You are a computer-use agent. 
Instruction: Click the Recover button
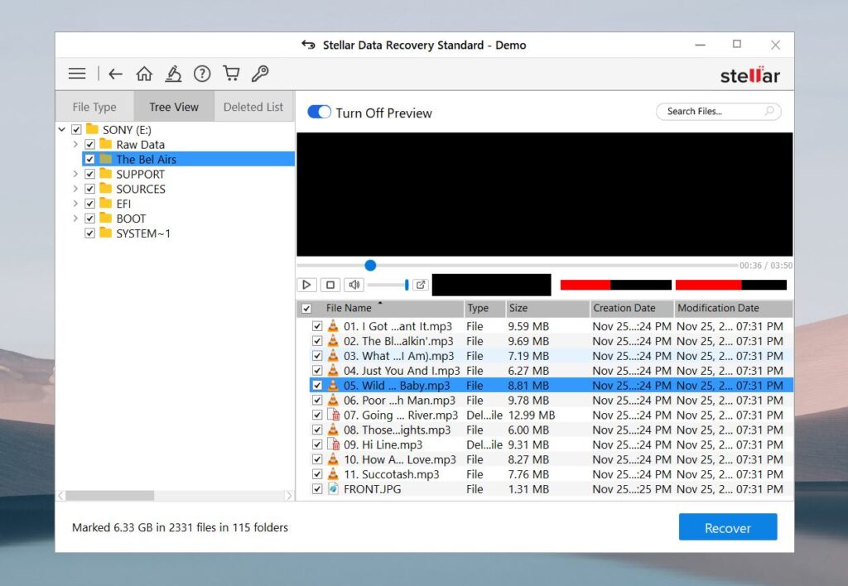pos(727,527)
